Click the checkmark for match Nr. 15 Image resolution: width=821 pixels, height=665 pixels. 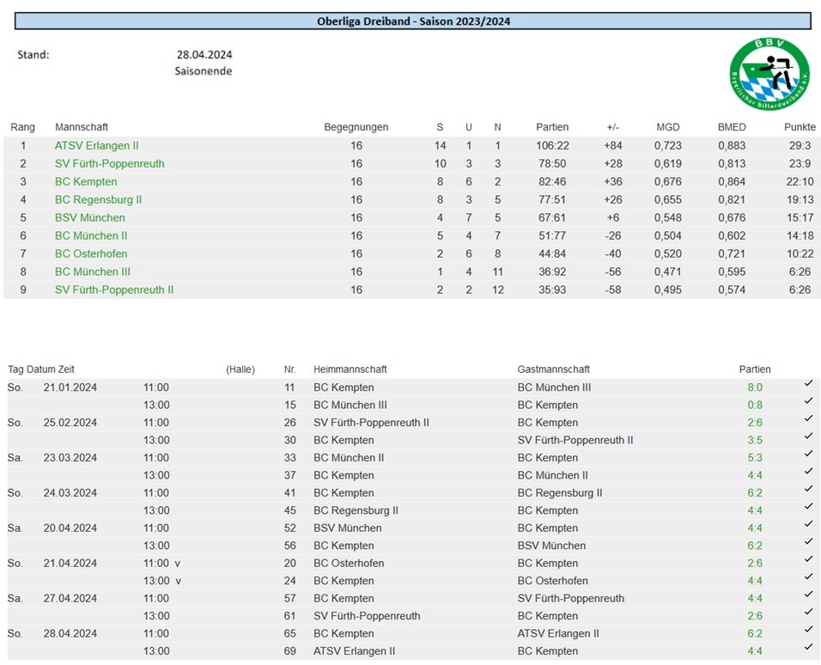point(808,401)
